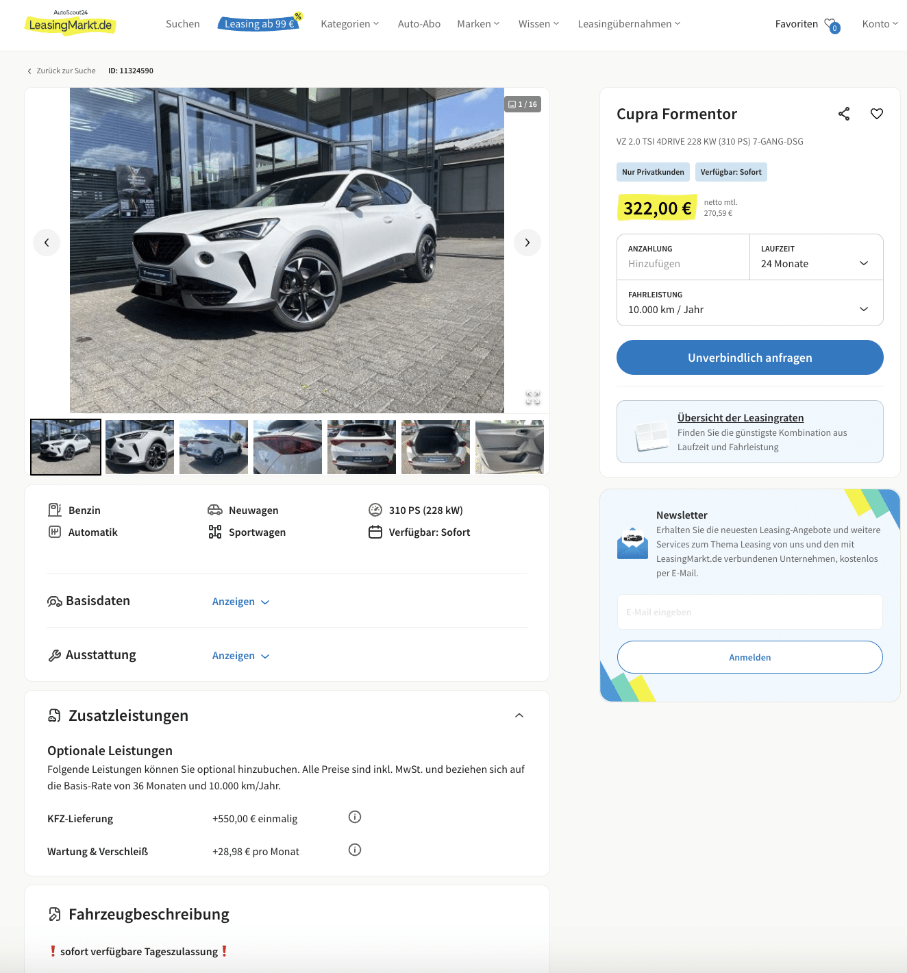Expand the Ausstattung section via Anzeigen

[240, 656]
